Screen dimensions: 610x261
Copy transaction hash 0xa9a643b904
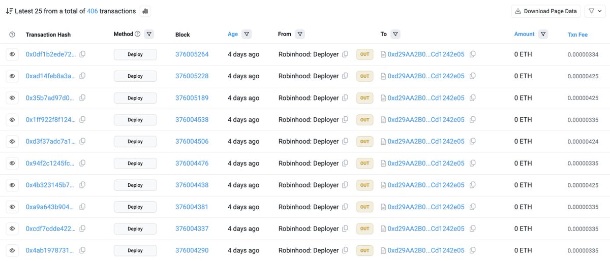coord(82,207)
